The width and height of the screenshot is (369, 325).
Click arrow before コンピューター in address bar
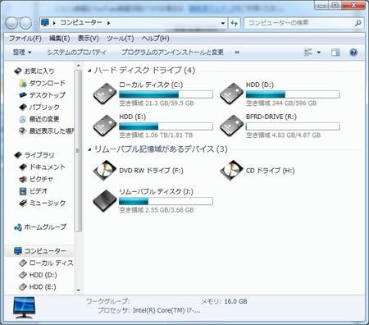tap(54, 23)
